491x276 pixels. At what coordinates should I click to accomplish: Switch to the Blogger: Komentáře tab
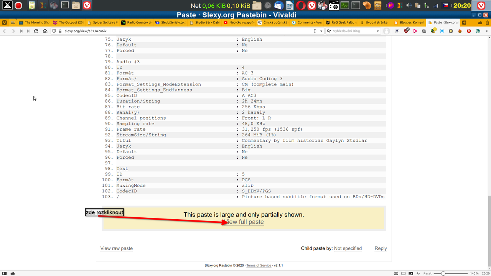click(x=410, y=22)
